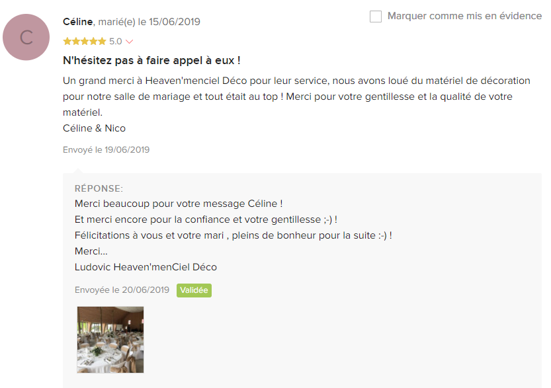Click the 'Envoyé le 19/06/2019' date

click(x=106, y=150)
